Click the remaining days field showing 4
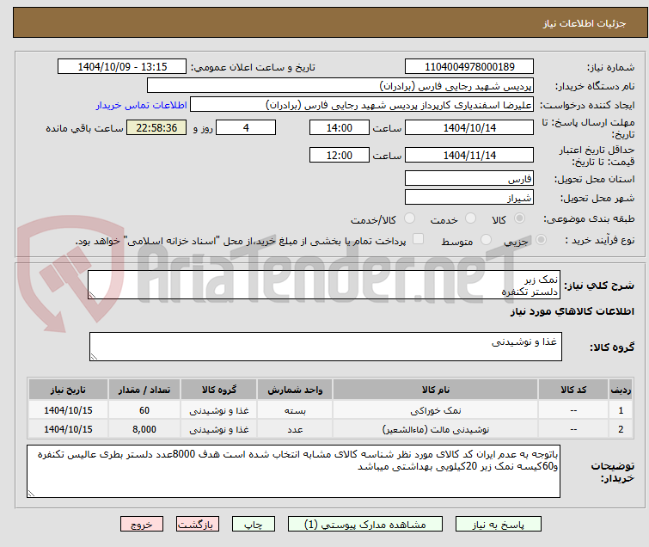This screenshot has height=547, width=649. point(246,127)
